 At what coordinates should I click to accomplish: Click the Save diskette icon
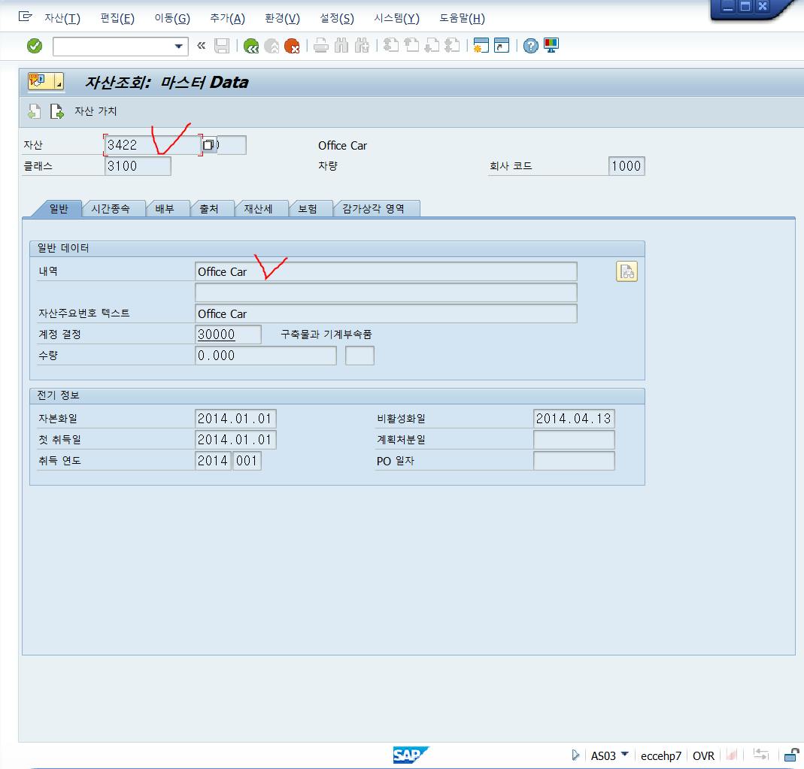coord(222,46)
